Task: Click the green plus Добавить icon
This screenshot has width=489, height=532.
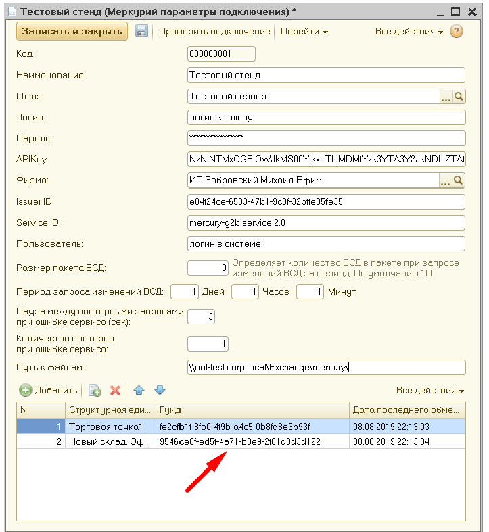Action: click(25, 390)
